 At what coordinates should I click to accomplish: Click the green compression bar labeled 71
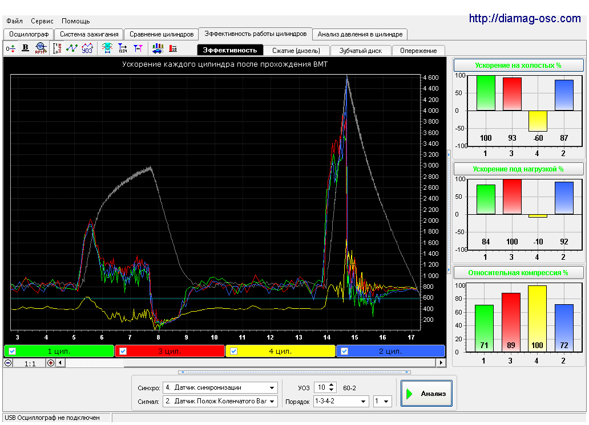coord(484,328)
